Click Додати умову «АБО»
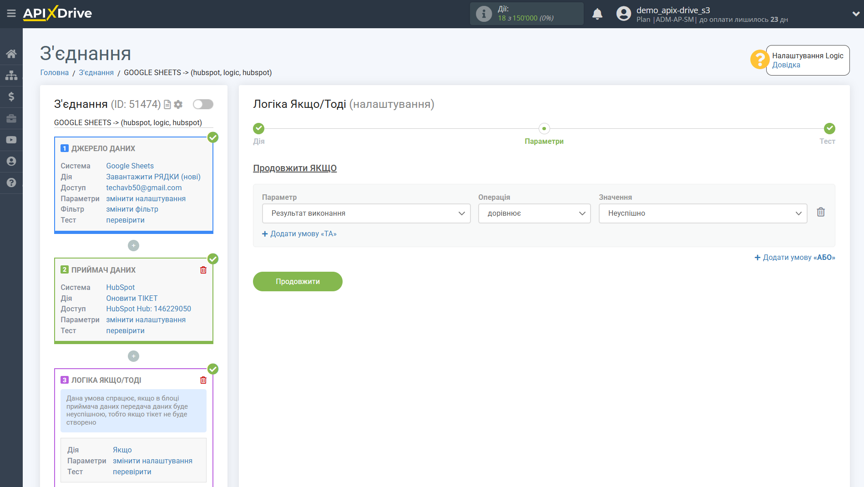The height and width of the screenshot is (487, 864). 795,258
